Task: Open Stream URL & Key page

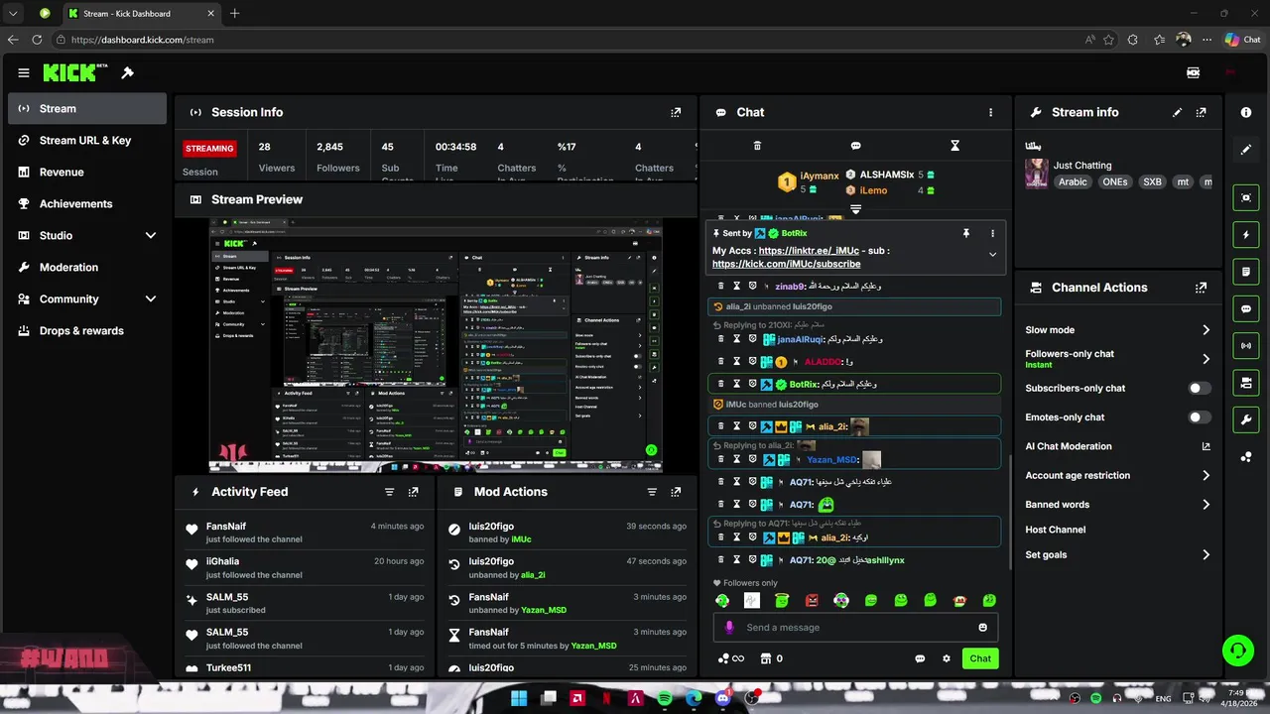Action: (87, 141)
